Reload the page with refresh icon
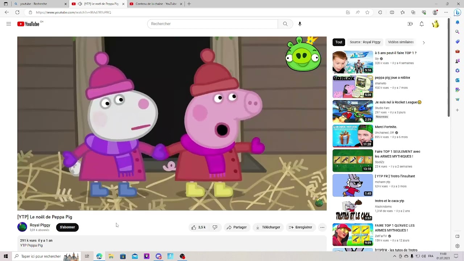The image size is (464, 261). tap(17, 12)
